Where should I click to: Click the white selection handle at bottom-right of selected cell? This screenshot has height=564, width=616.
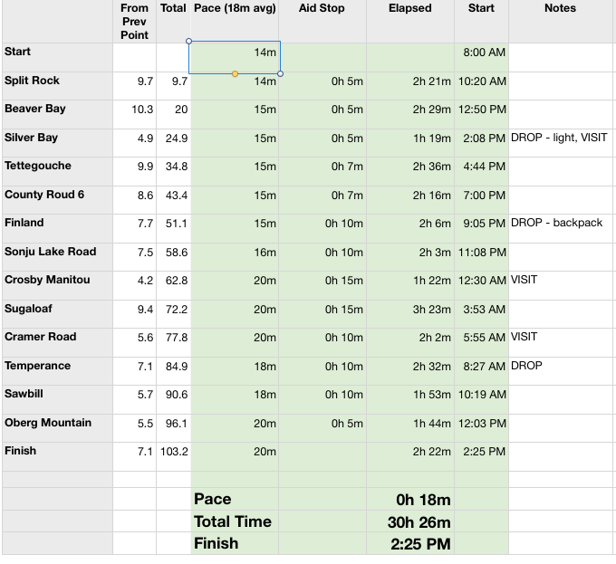281,73
